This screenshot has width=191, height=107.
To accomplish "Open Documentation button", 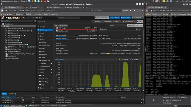I will pos(102,18).
